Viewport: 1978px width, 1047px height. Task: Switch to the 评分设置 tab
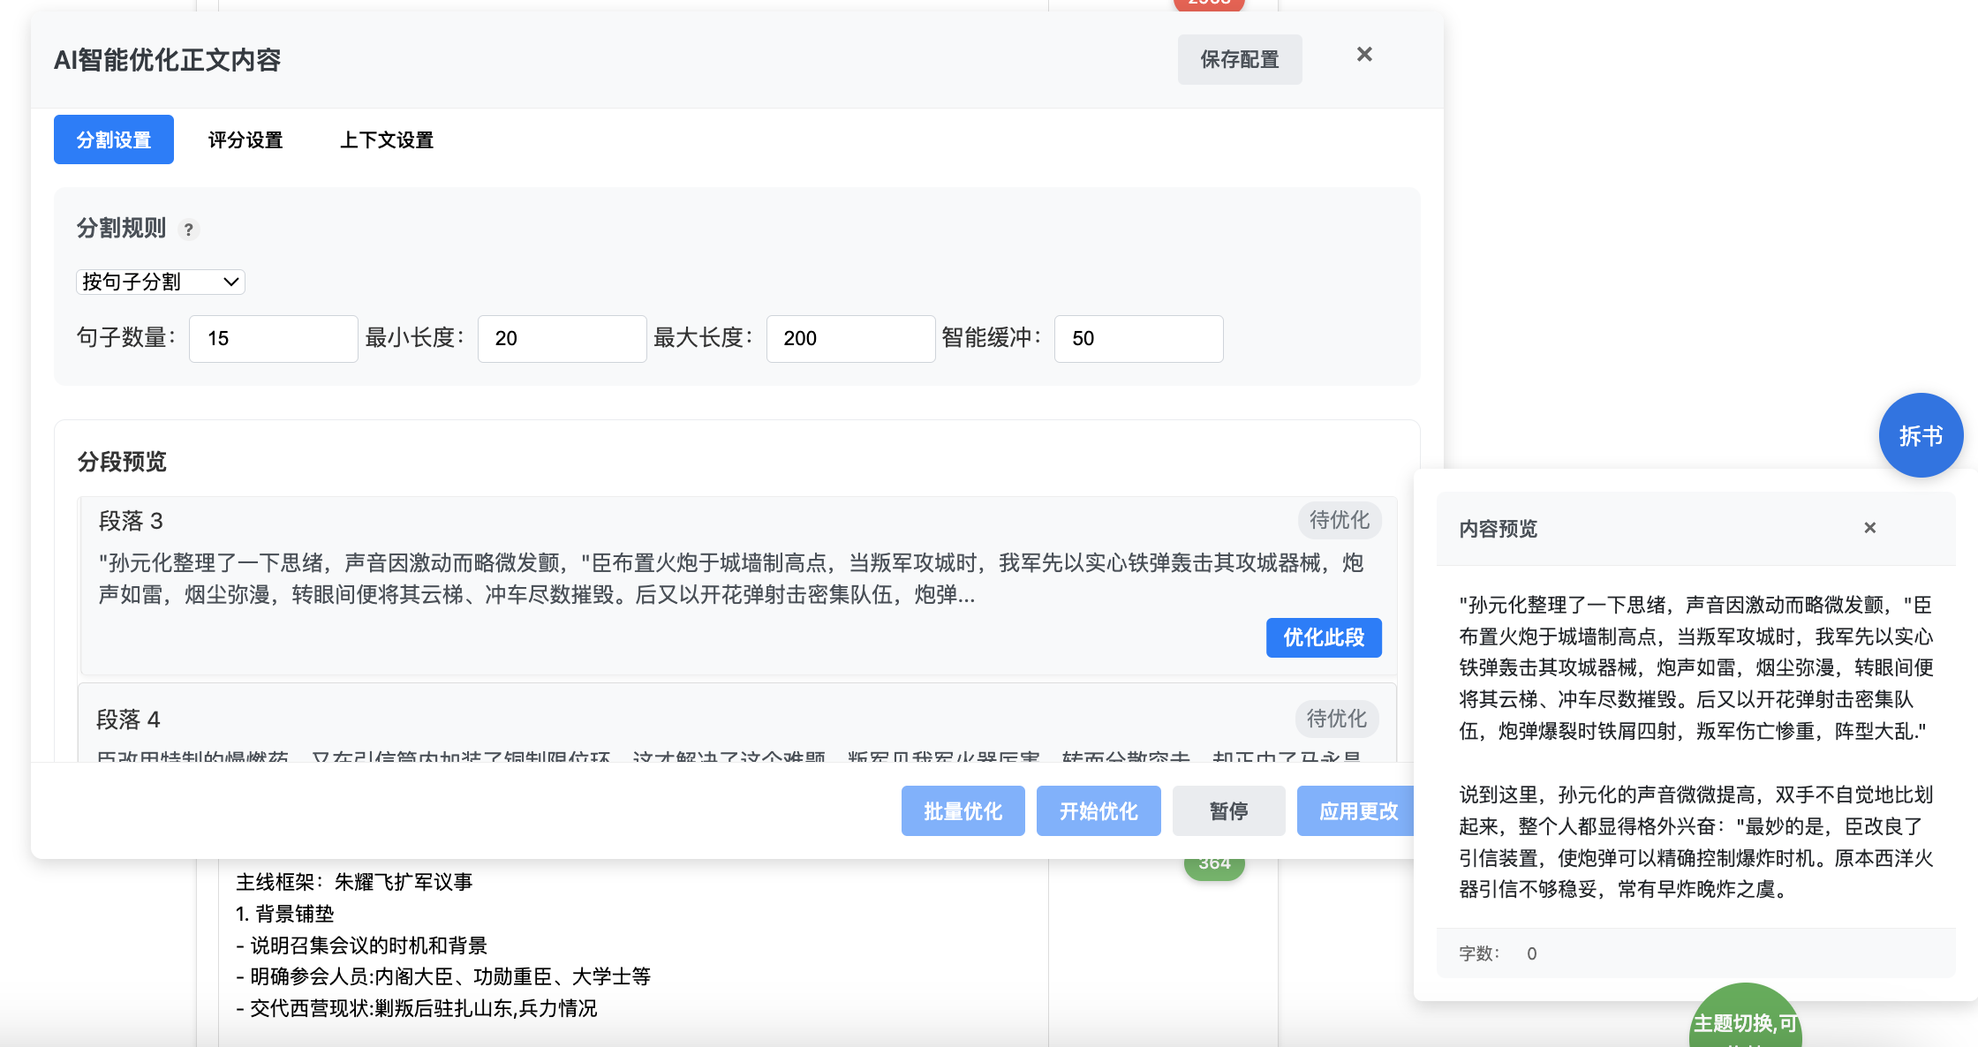pyautogui.click(x=245, y=139)
